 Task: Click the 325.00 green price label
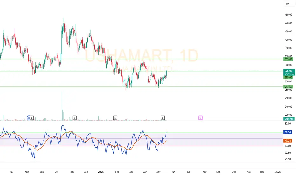point(288,77)
